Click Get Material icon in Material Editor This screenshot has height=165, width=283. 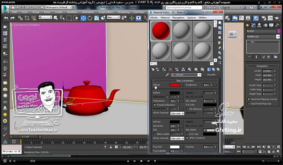point(153,69)
